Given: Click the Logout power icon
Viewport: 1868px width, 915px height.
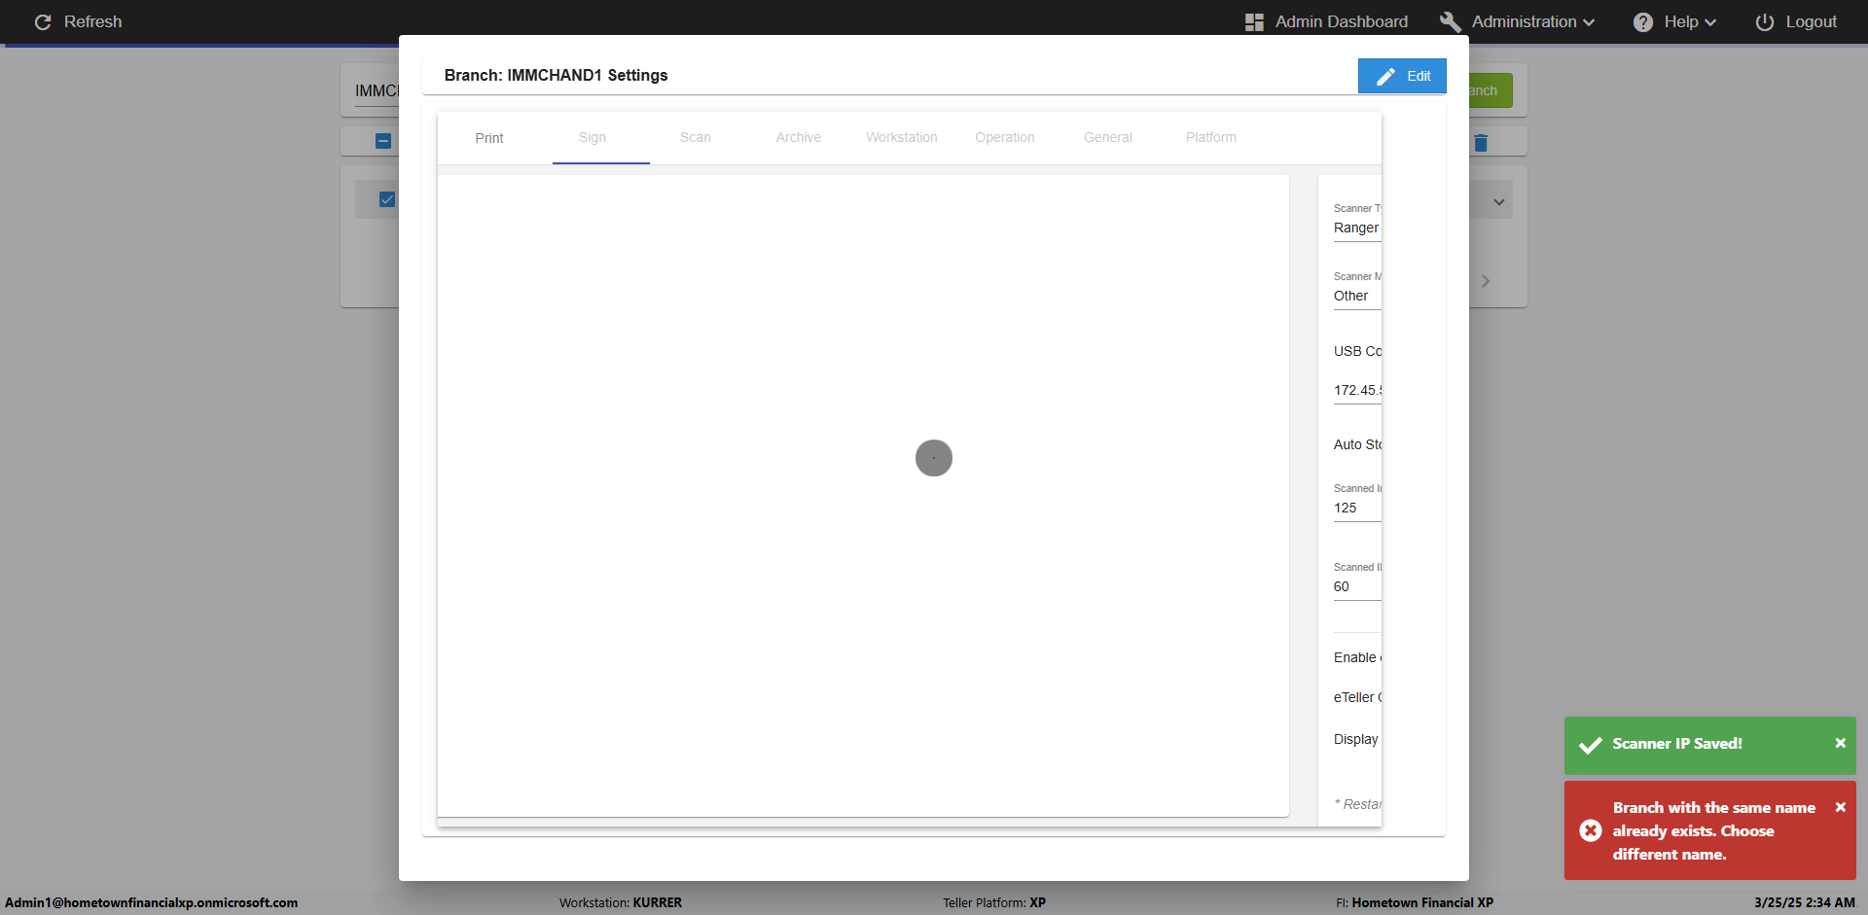Looking at the screenshot, I should coord(1765,22).
